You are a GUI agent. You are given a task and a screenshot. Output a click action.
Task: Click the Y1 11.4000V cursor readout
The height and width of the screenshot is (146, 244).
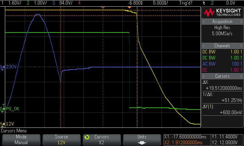click(x=224, y=137)
